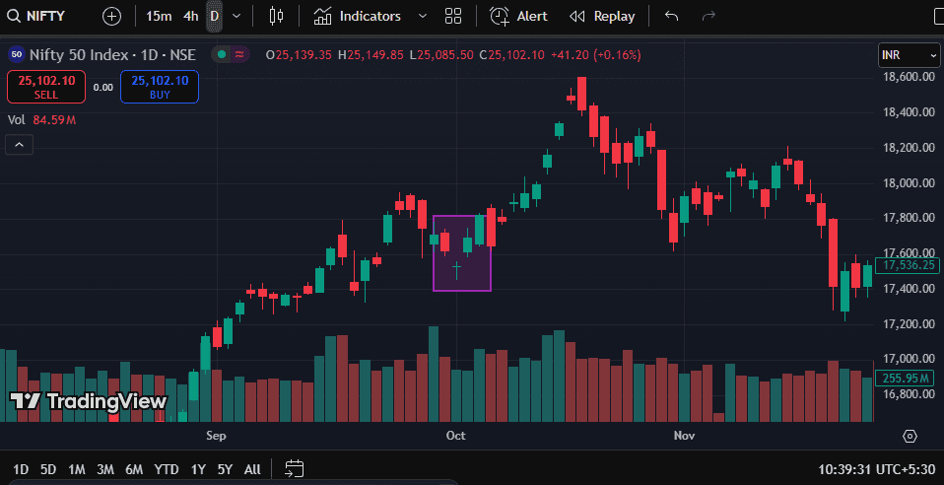
Task: Select the D daily timeframe
Action: 215,17
